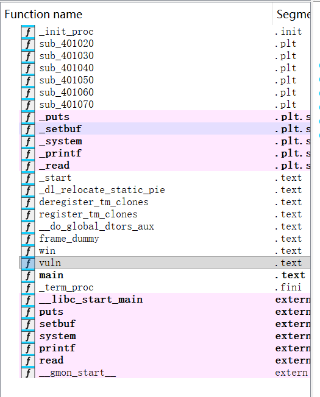Click the function icon beside sub_401020
320x397 pixels.
pyautogui.click(x=28, y=44)
